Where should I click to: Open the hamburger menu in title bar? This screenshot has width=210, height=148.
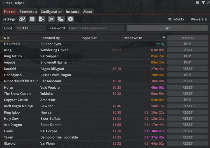pos(197,3)
